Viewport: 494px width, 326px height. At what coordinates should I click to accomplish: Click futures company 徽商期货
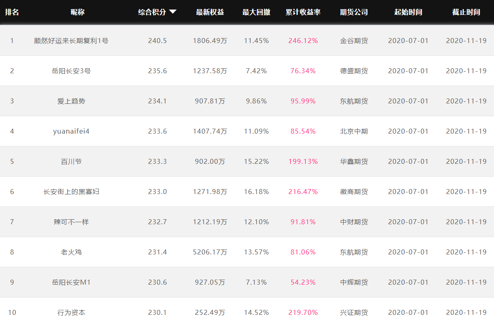354,192
